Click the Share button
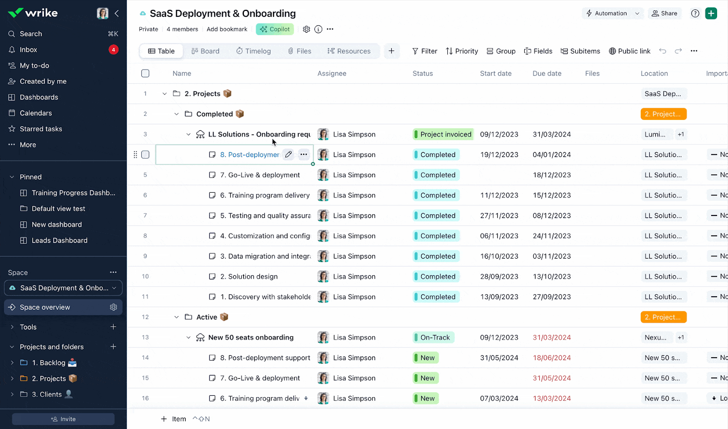 (x=665, y=13)
